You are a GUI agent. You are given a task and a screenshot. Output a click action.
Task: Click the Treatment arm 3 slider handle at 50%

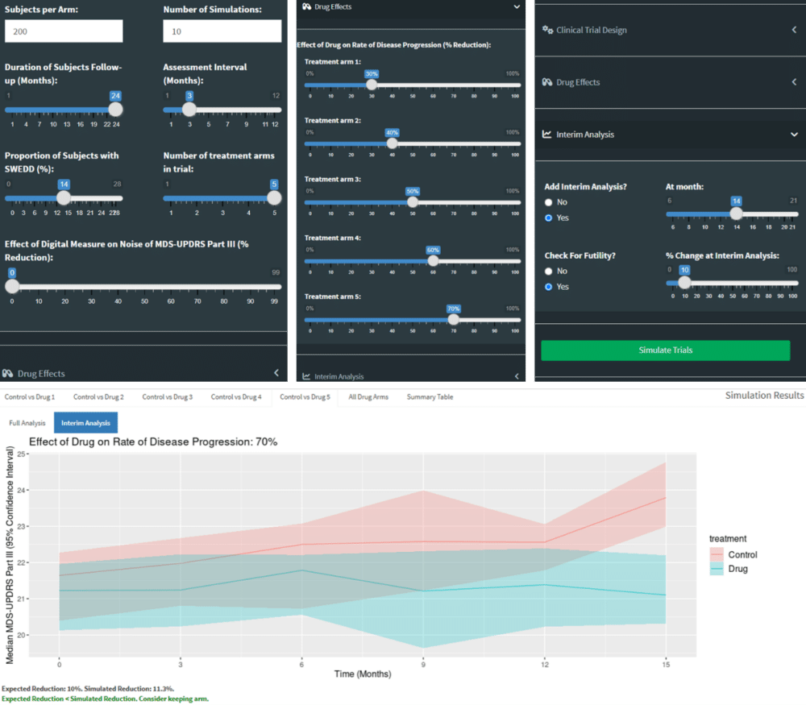pos(413,202)
